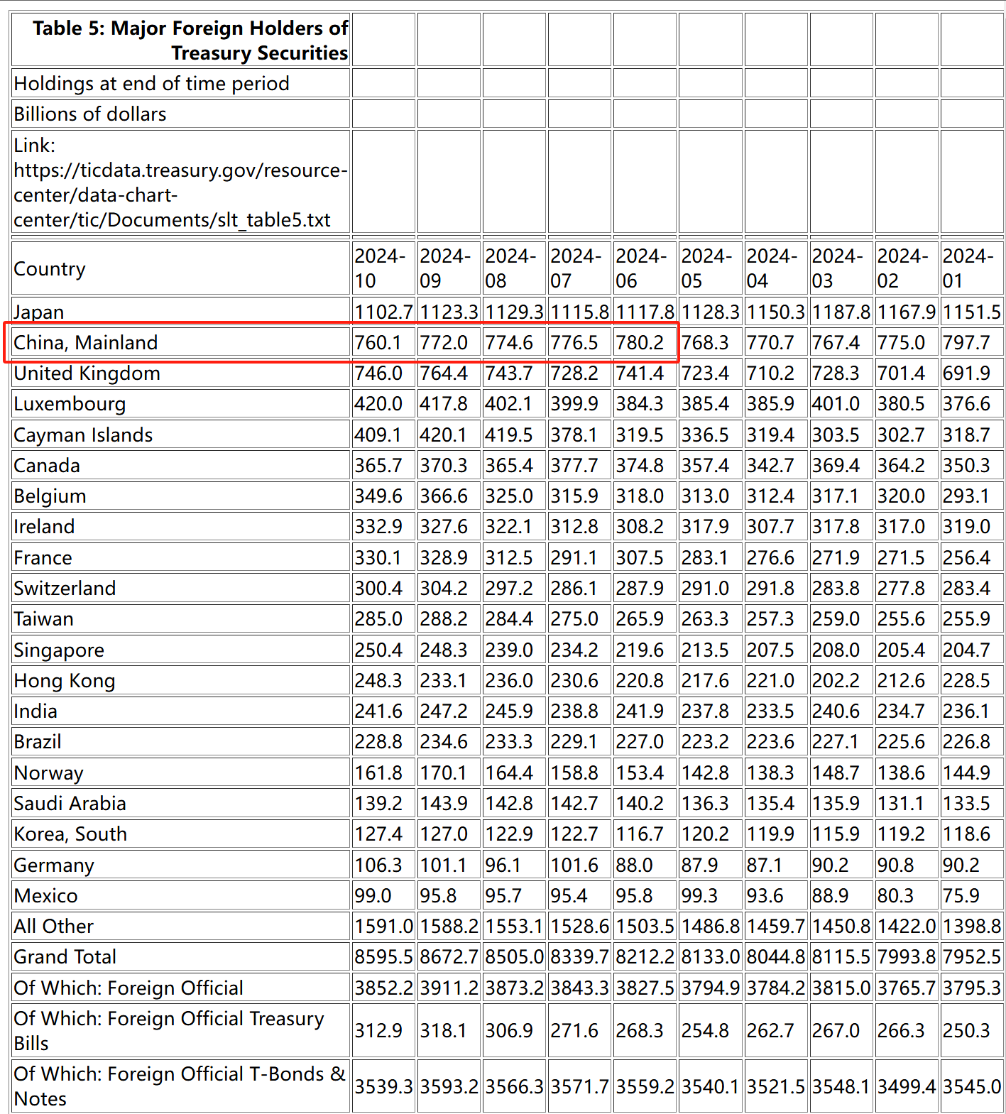This screenshot has height=1114, width=1006.
Task: Select Mexico's 2024-01 value 75.9
Action: tap(972, 895)
